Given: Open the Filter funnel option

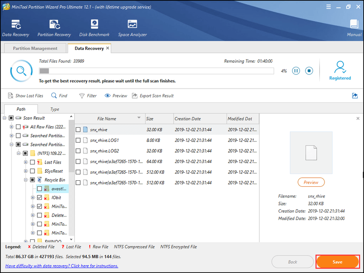Looking at the screenshot, I should click(x=88, y=96).
